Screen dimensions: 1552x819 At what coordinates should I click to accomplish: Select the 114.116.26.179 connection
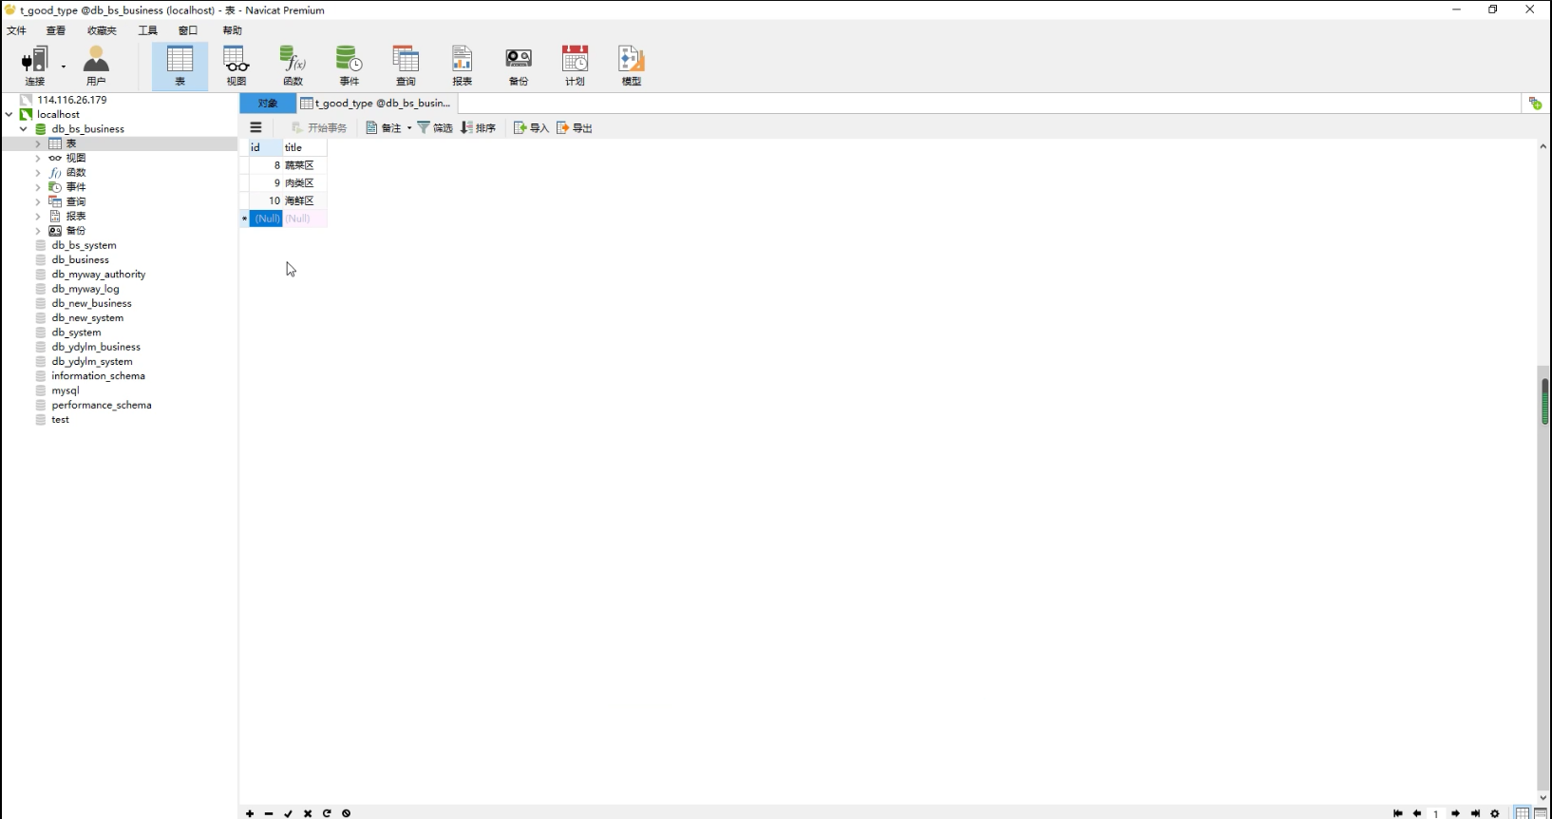click(x=71, y=100)
